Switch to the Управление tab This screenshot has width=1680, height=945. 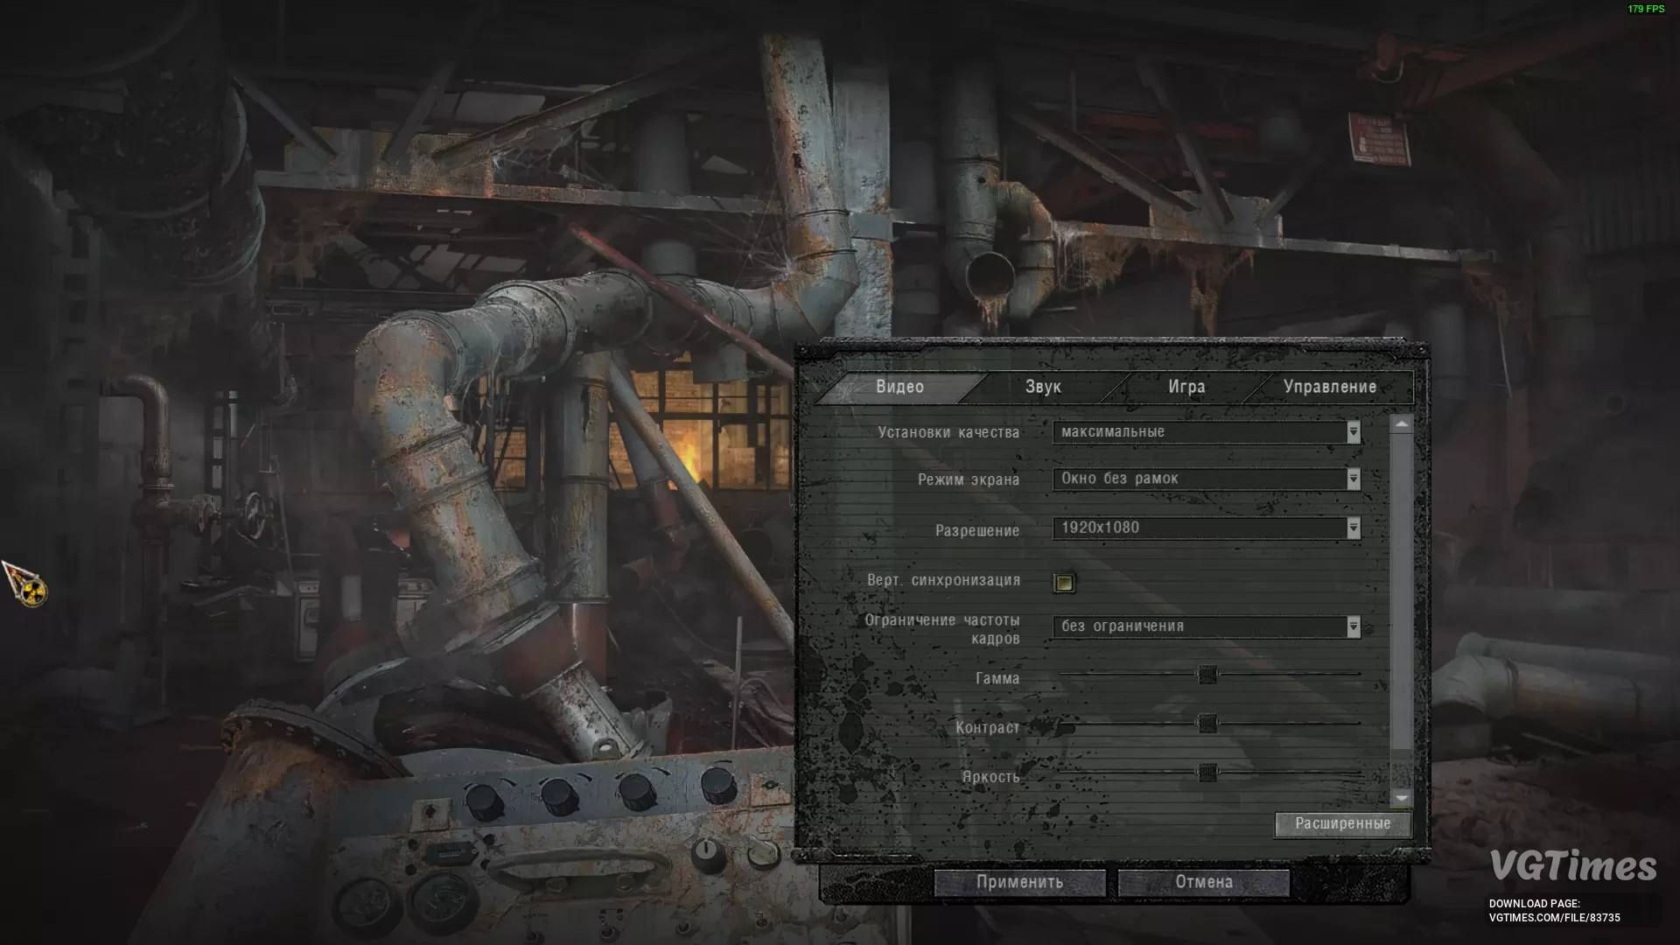pos(1329,387)
